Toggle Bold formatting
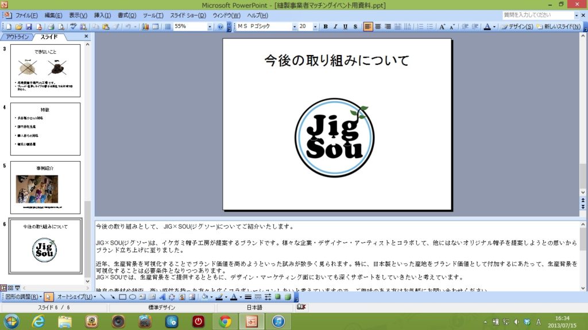This screenshot has height=330, width=588. coord(325,27)
